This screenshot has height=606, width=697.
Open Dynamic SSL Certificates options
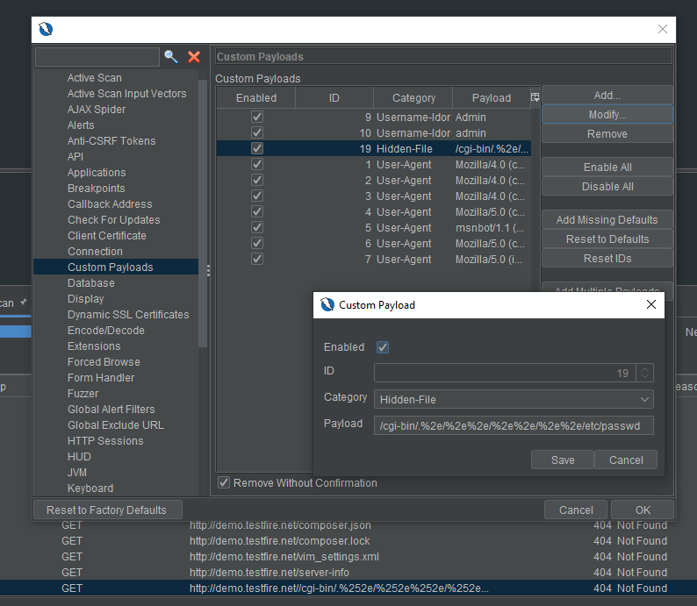click(x=128, y=314)
